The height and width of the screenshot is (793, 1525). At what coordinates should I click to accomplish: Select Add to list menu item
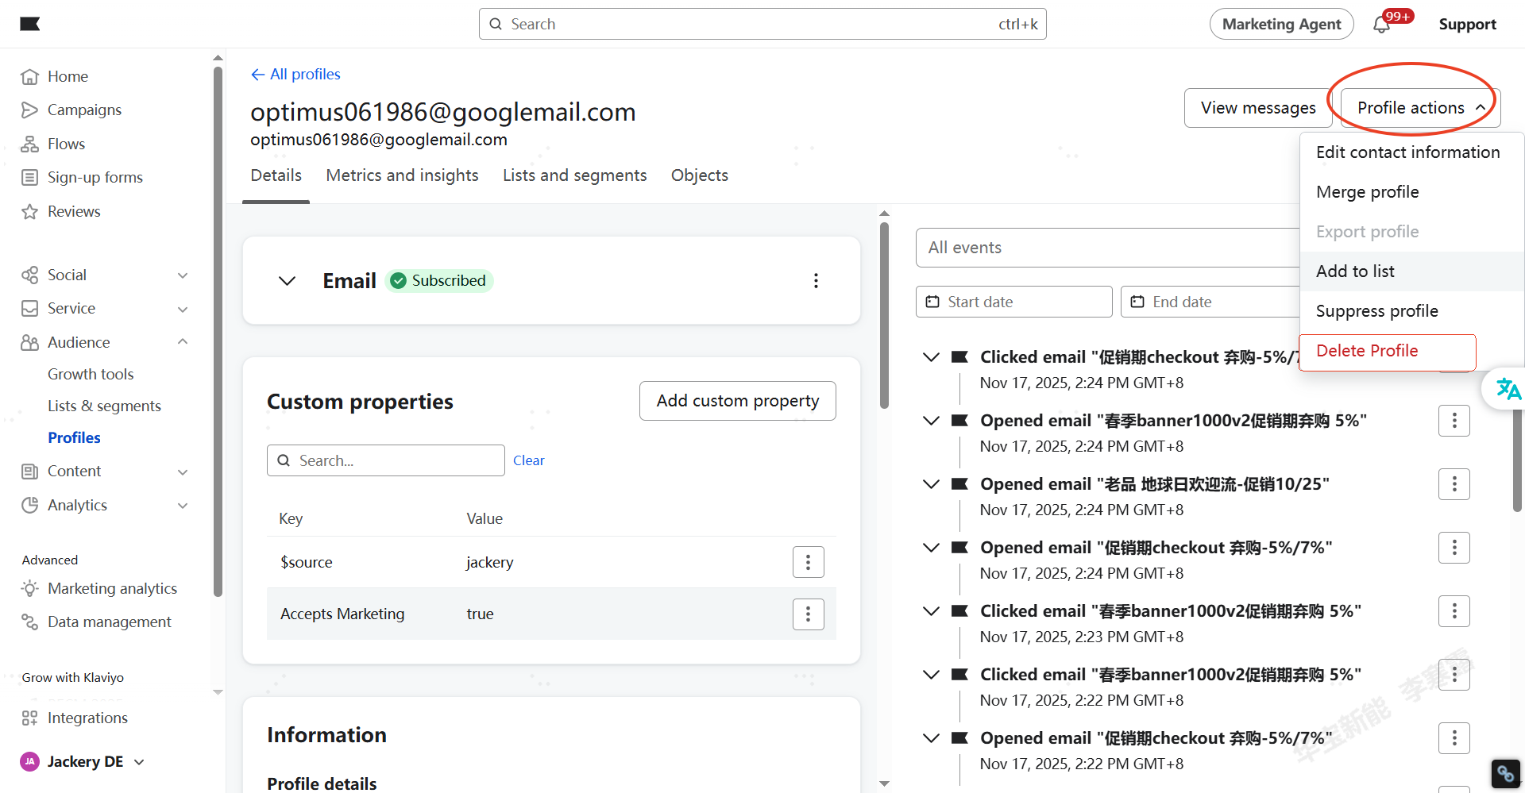point(1411,271)
